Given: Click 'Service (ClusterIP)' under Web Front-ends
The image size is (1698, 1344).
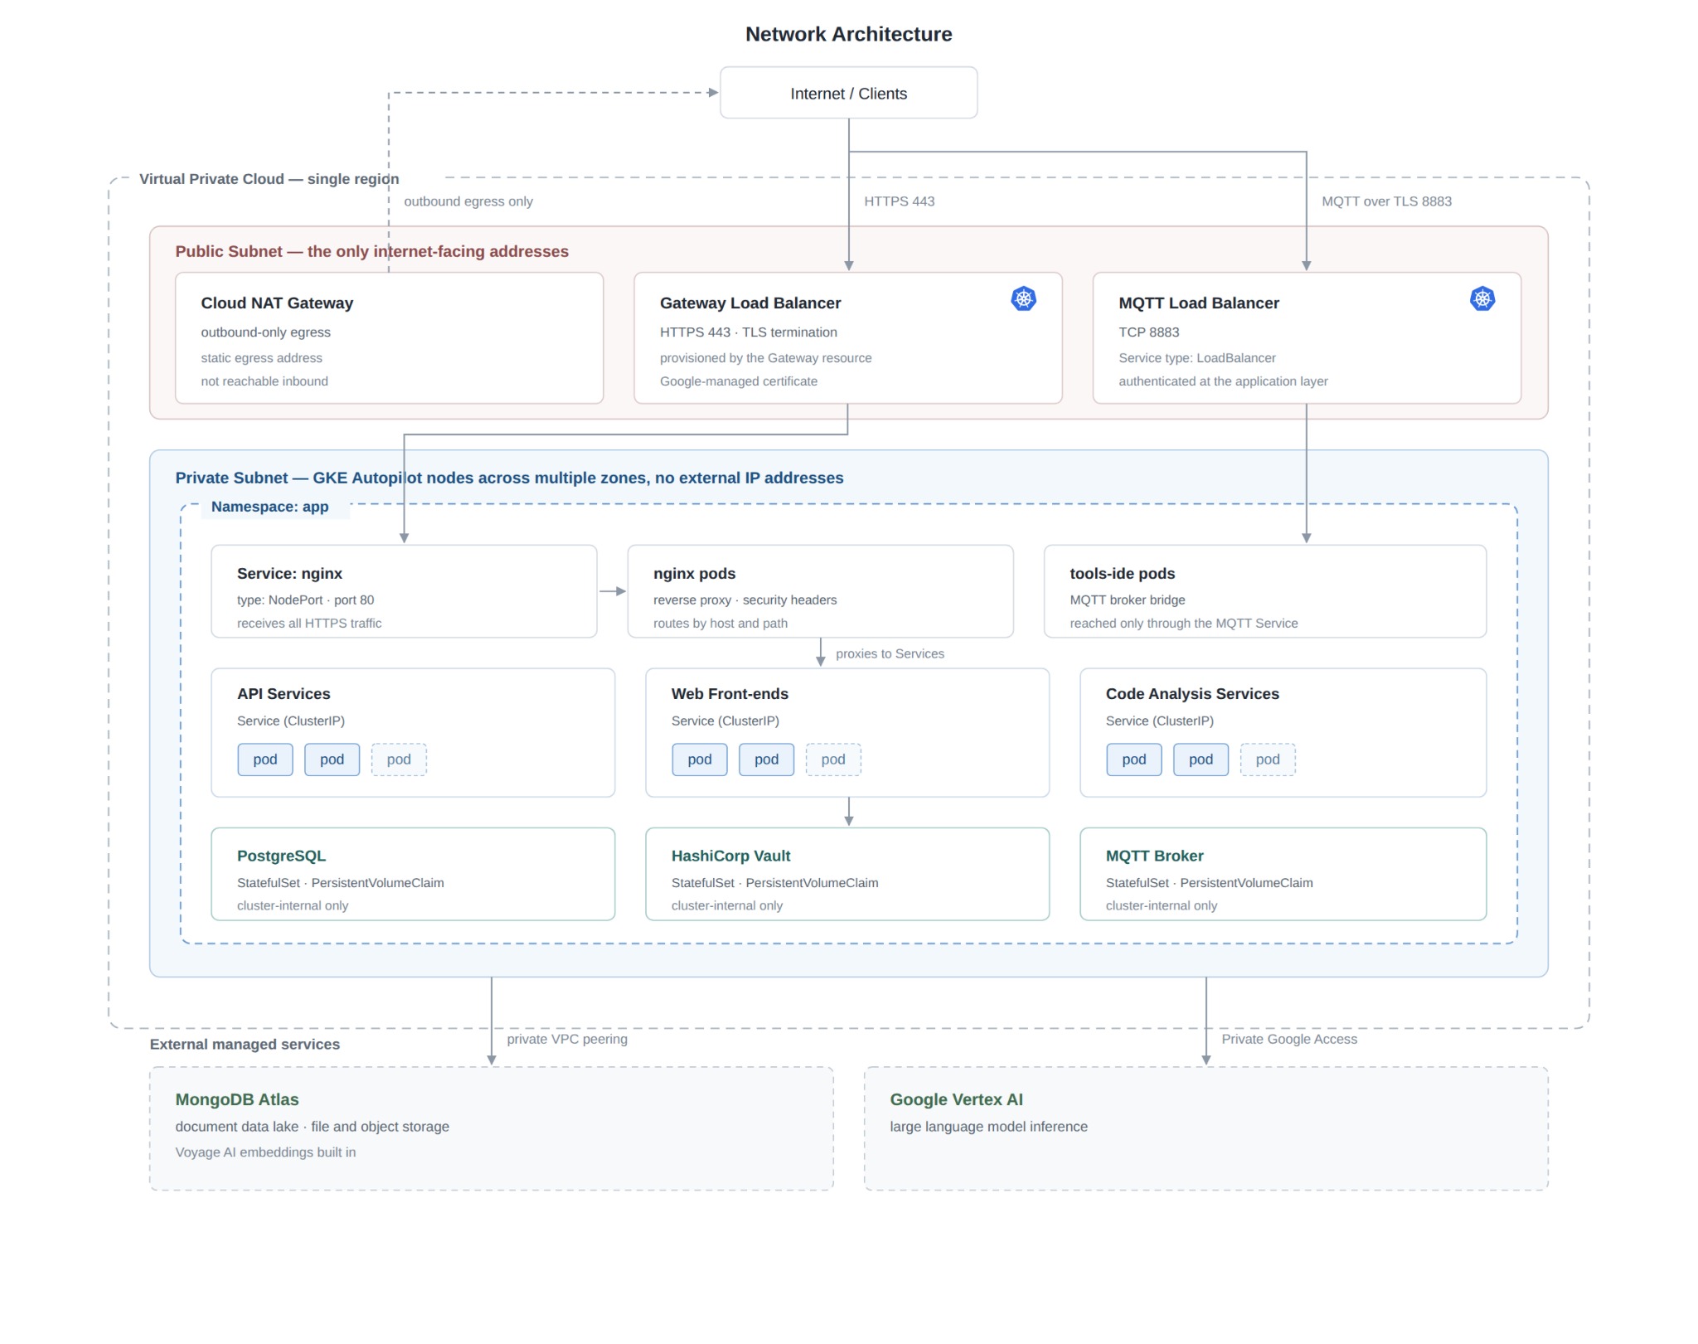Looking at the screenshot, I should (x=725, y=721).
